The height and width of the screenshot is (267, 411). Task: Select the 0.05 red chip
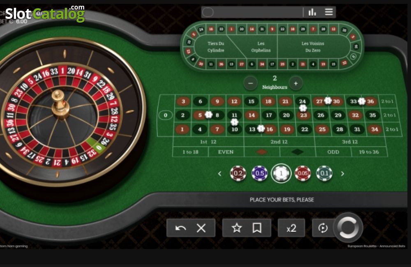303,173
